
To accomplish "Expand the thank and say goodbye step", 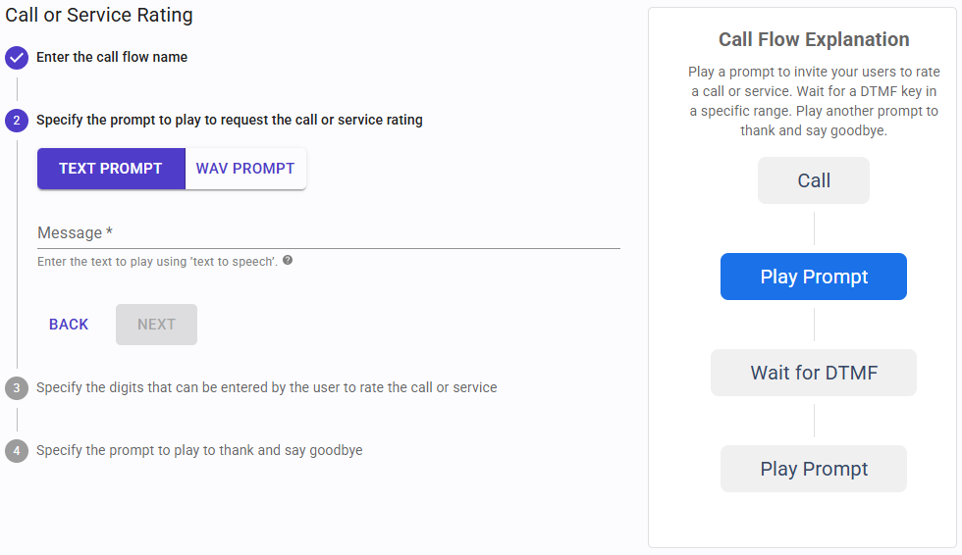I will (199, 450).
